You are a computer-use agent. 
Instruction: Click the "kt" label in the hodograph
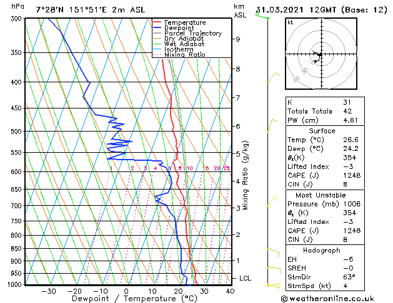tap(291, 22)
